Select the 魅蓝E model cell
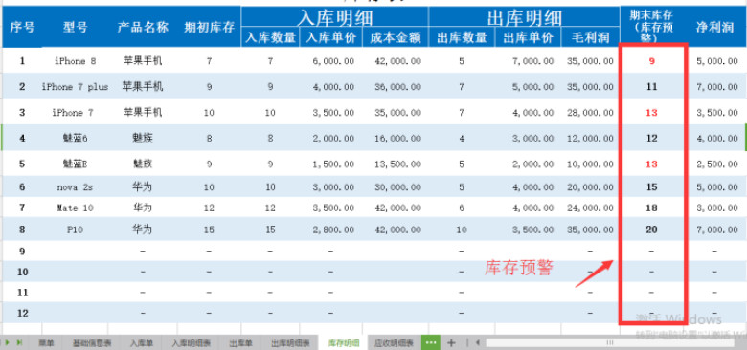Image resolution: width=747 pixels, height=350 pixels. 76,164
